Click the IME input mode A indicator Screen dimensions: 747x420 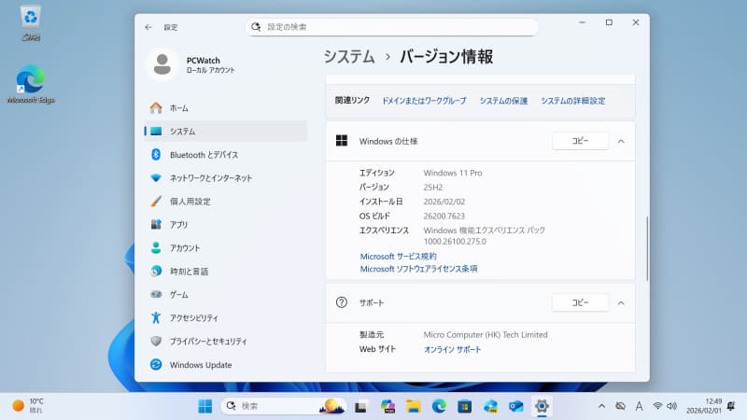(640, 406)
